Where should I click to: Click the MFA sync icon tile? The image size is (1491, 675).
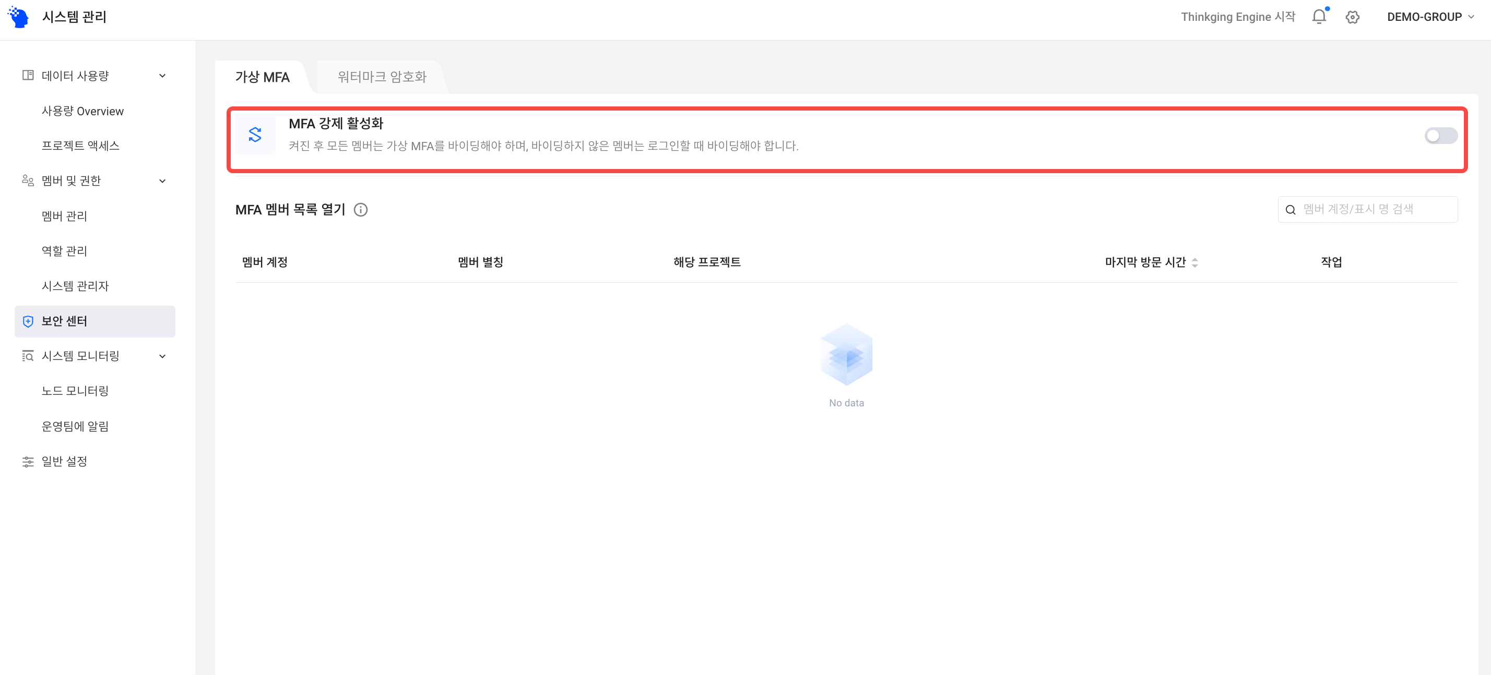255,135
